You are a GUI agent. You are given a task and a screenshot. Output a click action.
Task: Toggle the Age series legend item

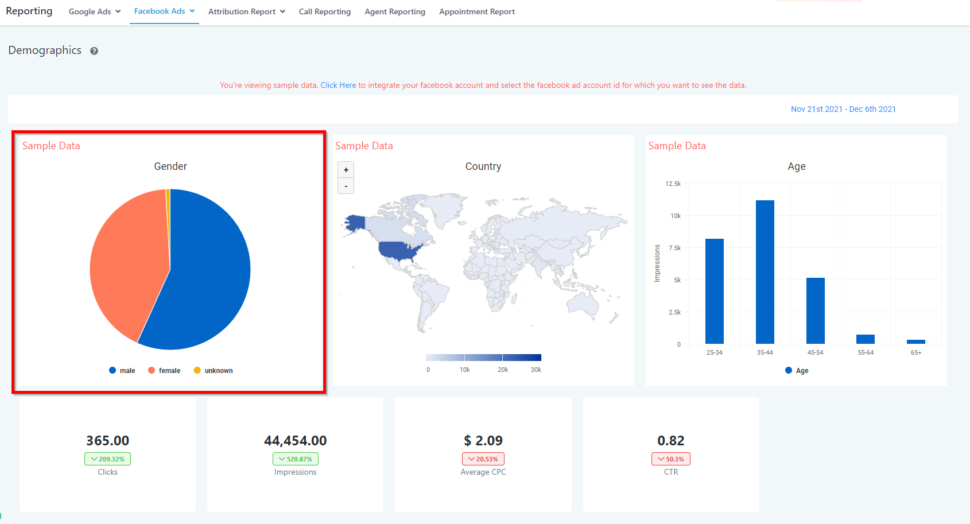click(x=797, y=371)
